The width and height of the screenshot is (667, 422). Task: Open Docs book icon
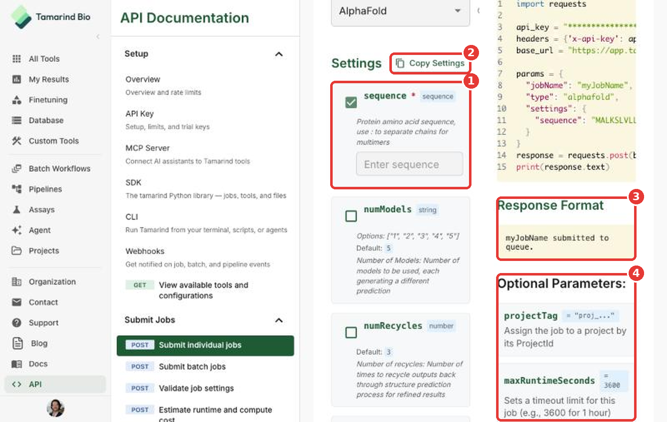17,364
